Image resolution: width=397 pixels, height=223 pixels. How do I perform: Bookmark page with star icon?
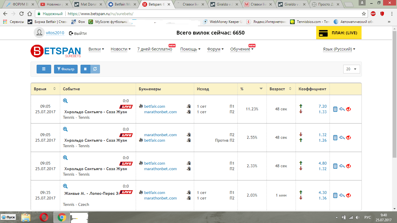[364, 14]
